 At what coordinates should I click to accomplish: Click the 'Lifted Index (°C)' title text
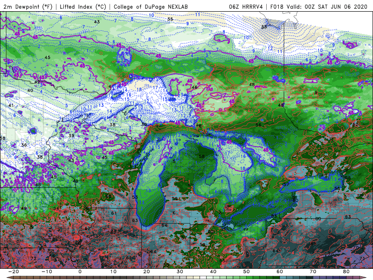83,7
